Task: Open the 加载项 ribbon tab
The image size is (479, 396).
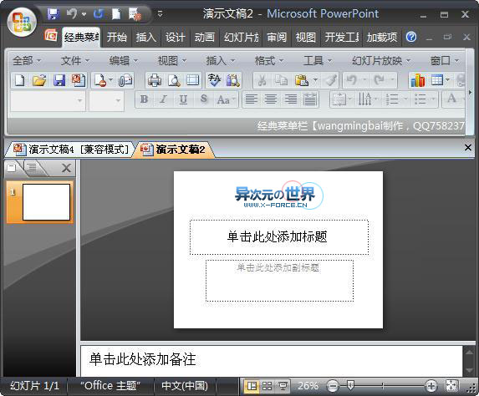Action: tap(382, 38)
